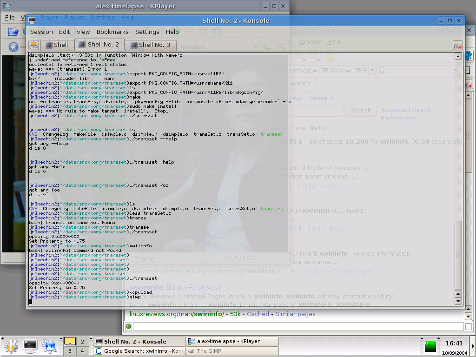Activate Shell No. 2 - Konsole taskbar button
The width and height of the screenshot is (476, 357).
coord(139,342)
